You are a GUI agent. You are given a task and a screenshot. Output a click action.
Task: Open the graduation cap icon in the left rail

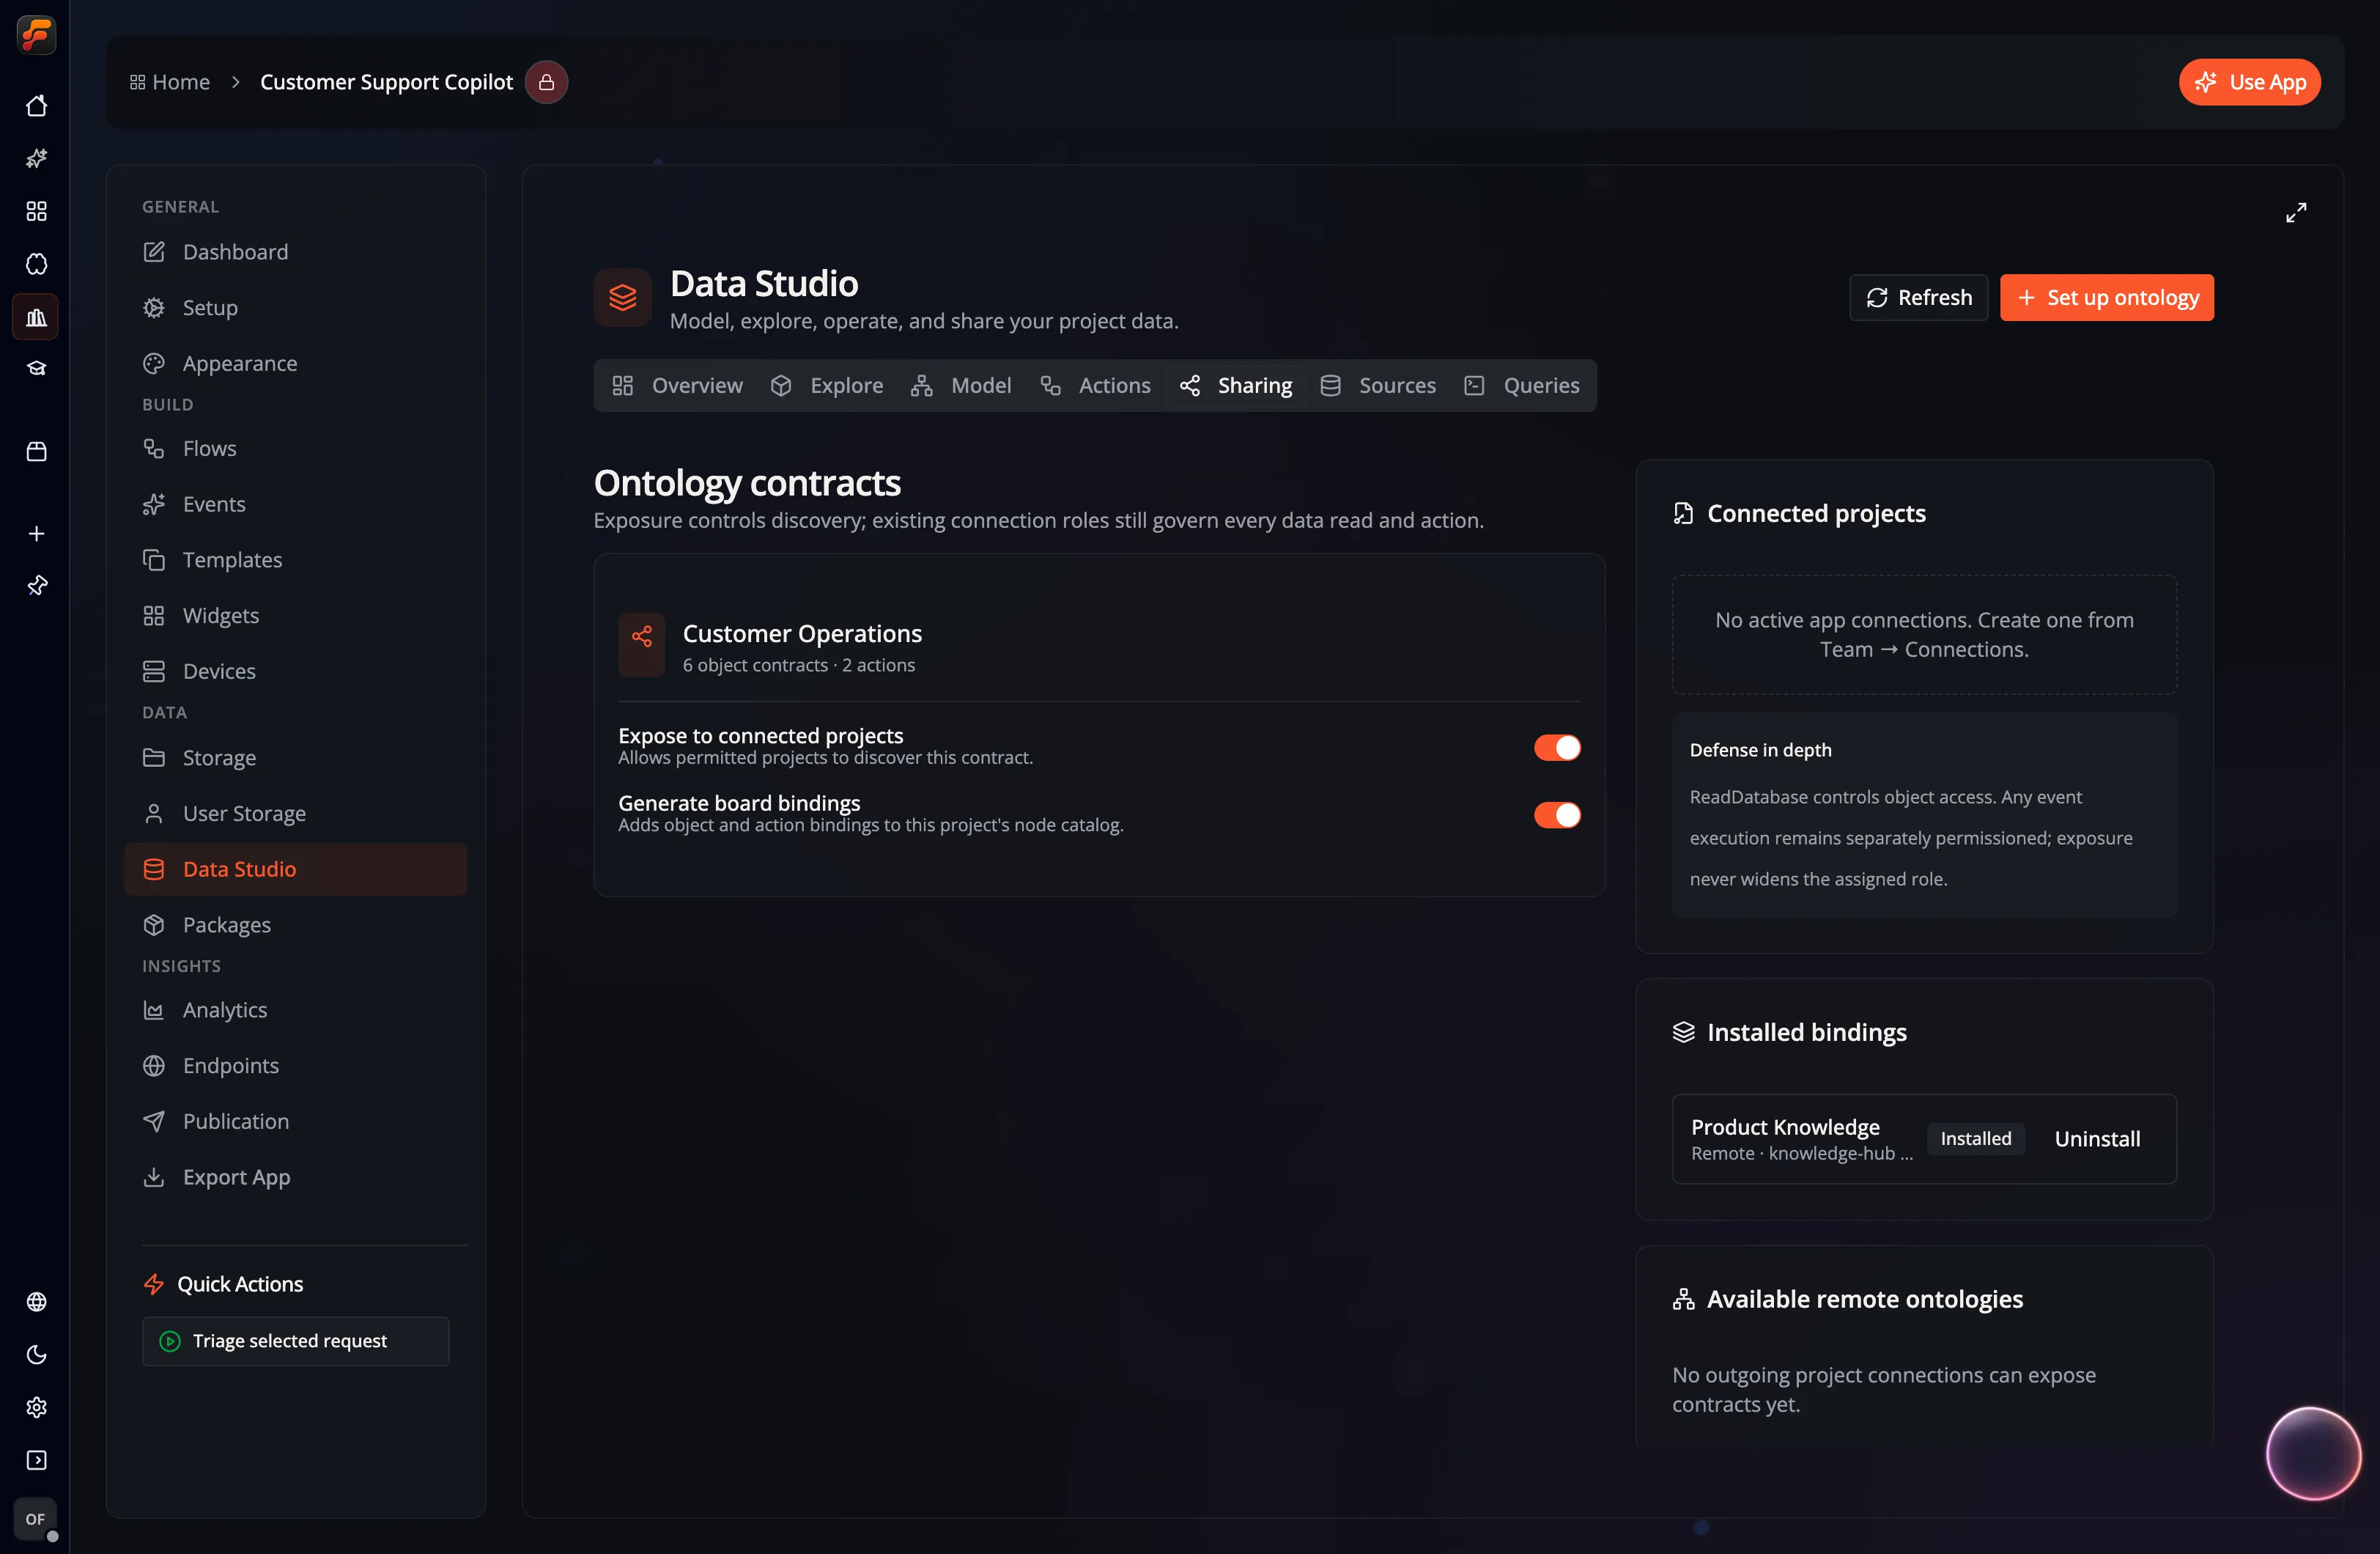click(36, 369)
